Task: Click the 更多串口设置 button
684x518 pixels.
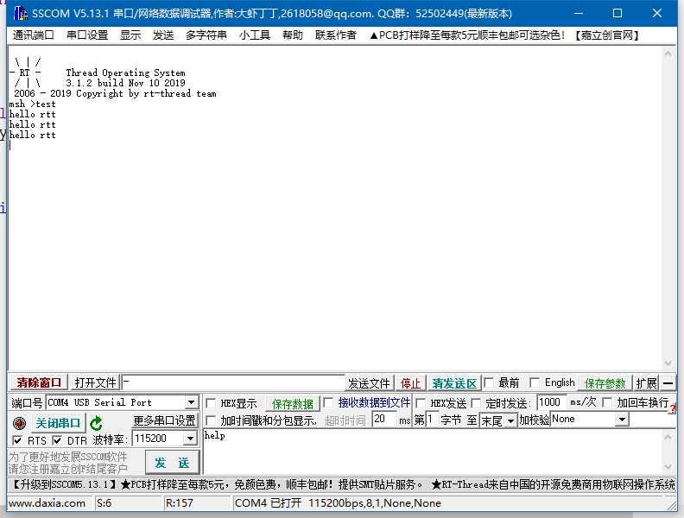Action: click(x=164, y=420)
